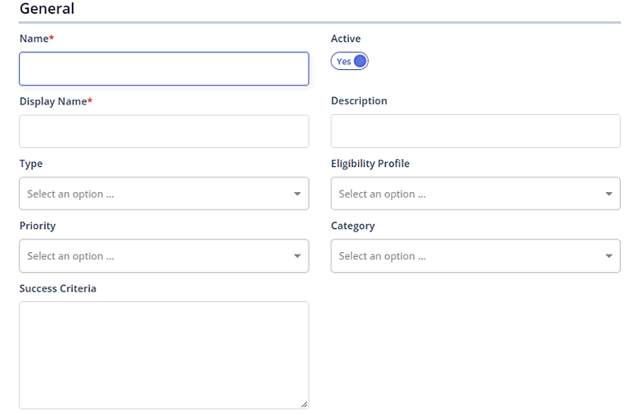Open the Priority select box
629x415 pixels.
(x=164, y=256)
